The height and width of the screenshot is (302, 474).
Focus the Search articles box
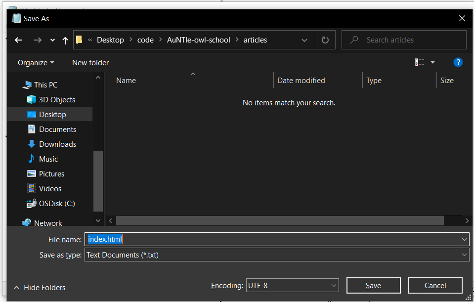[404, 40]
